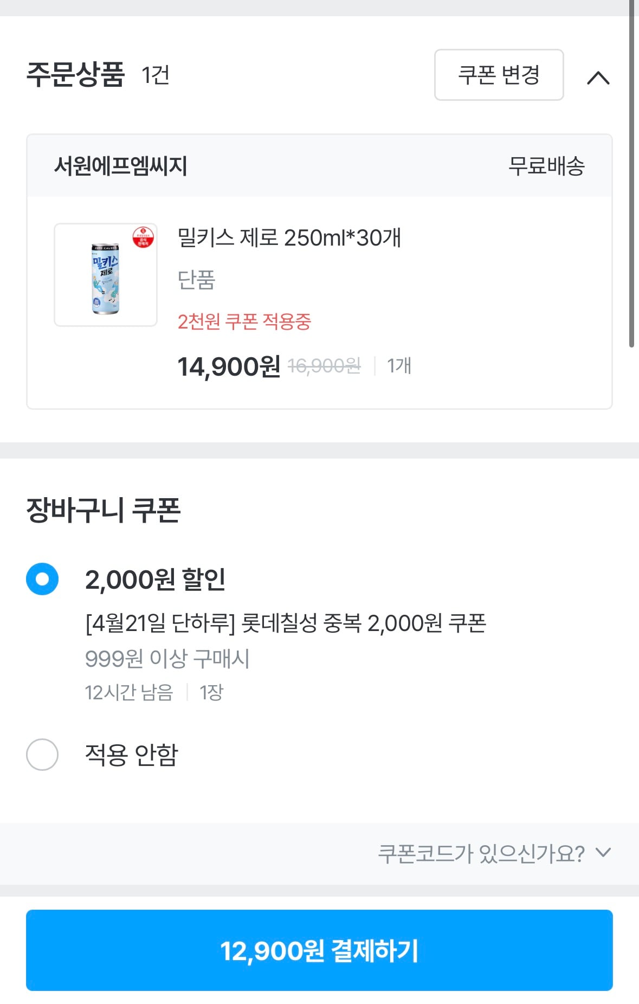Click the down chevron beside the coupon code prompt

coord(603,853)
